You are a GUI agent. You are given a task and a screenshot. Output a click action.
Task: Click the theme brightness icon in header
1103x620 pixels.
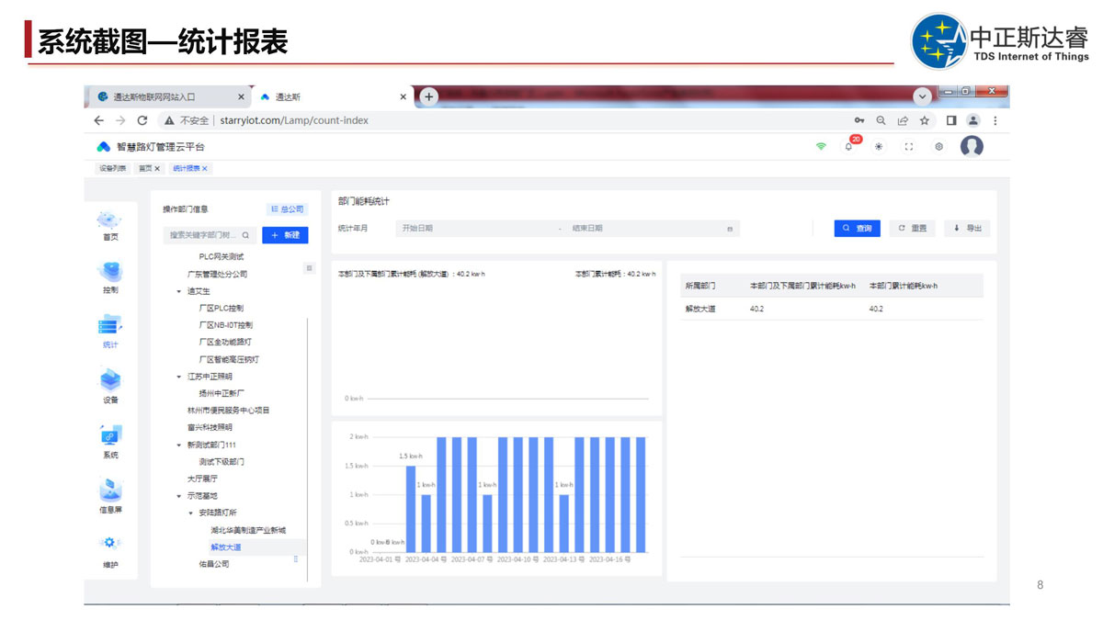[x=879, y=147]
